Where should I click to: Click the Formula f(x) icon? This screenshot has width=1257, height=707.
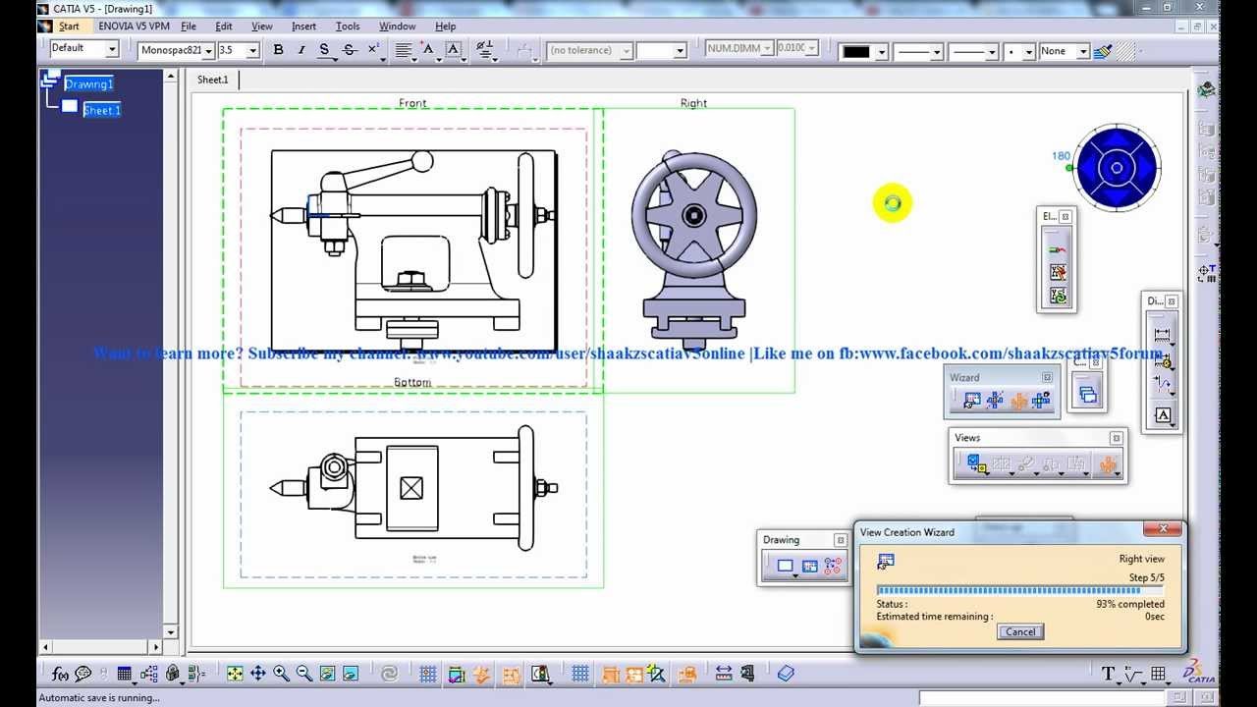[x=60, y=674]
